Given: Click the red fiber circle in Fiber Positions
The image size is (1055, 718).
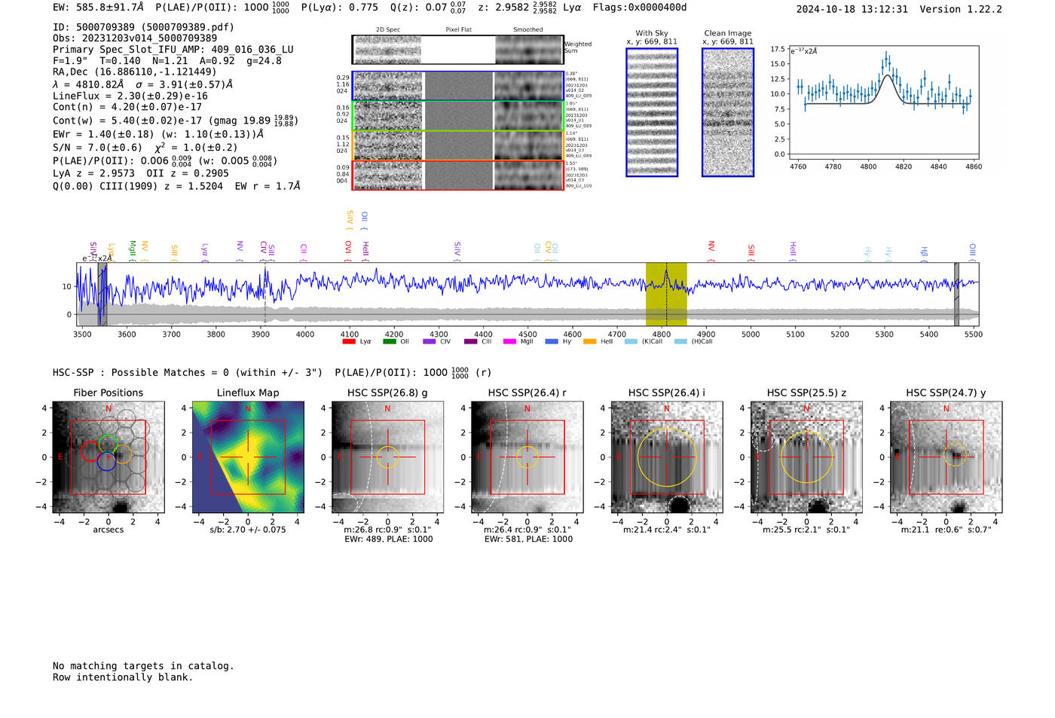Looking at the screenshot, I should pos(90,451).
